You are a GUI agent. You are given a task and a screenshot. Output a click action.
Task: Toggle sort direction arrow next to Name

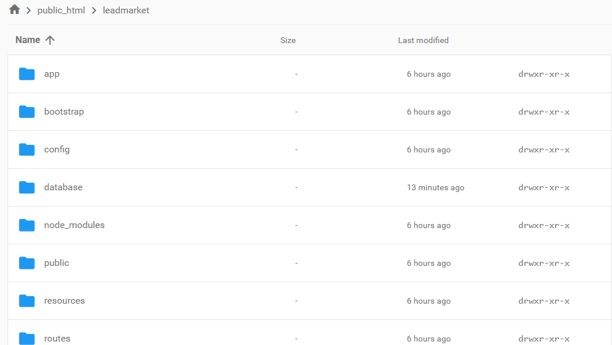click(50, 40)
